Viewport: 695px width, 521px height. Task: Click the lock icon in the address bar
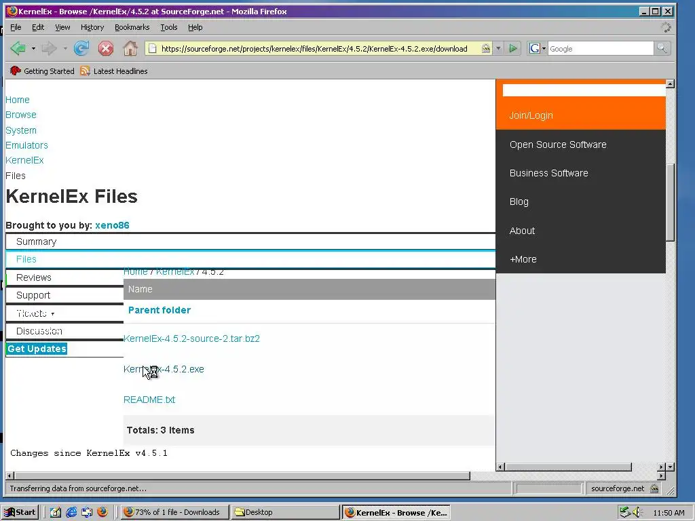[x=486, y=48]
